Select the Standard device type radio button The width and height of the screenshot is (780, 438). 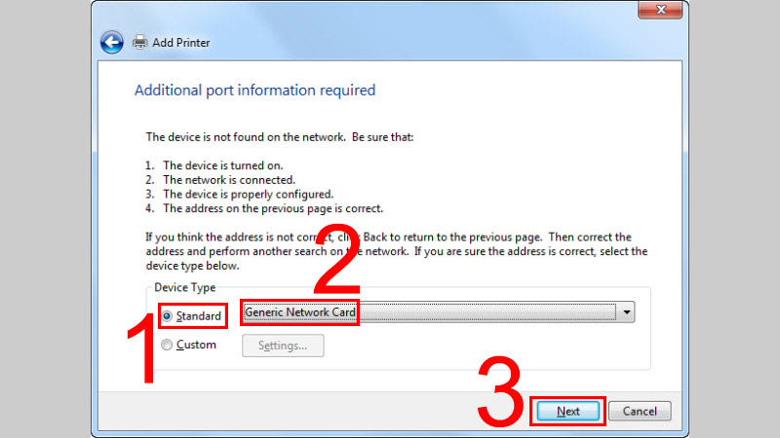click(x=167, y=316)
